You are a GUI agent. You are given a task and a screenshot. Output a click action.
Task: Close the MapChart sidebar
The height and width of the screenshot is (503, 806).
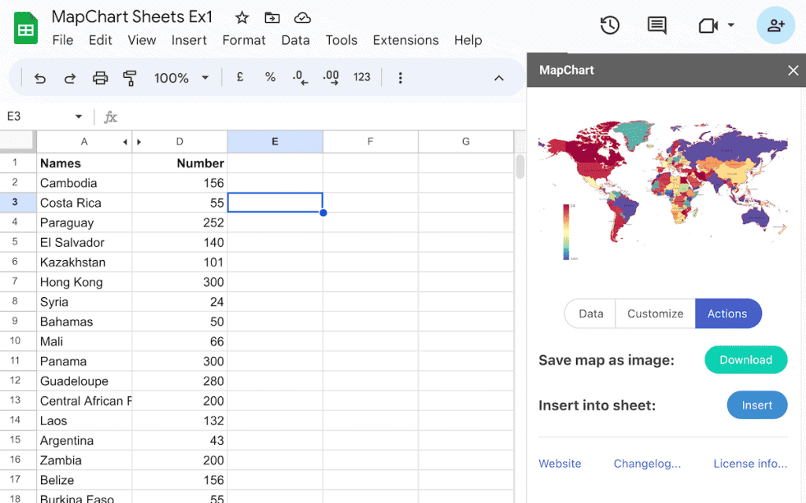pos(793,70)
